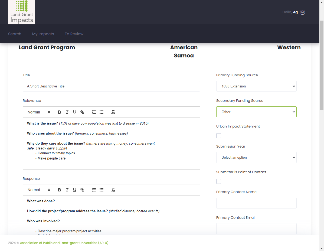This screenshot has height=251, width=324.
Task: Check Submitter is Point of Contact
Action: click(x=219, y=181)
